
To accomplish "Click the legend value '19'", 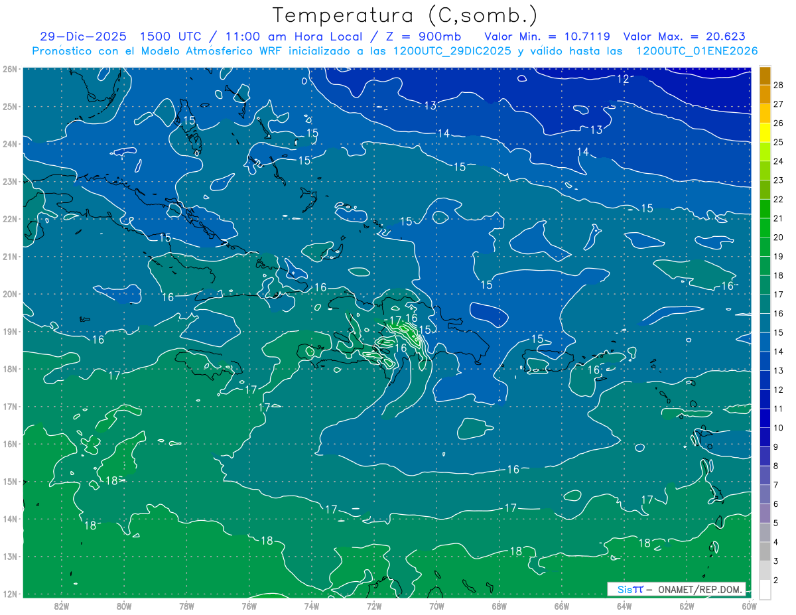I will click(778, 257).
